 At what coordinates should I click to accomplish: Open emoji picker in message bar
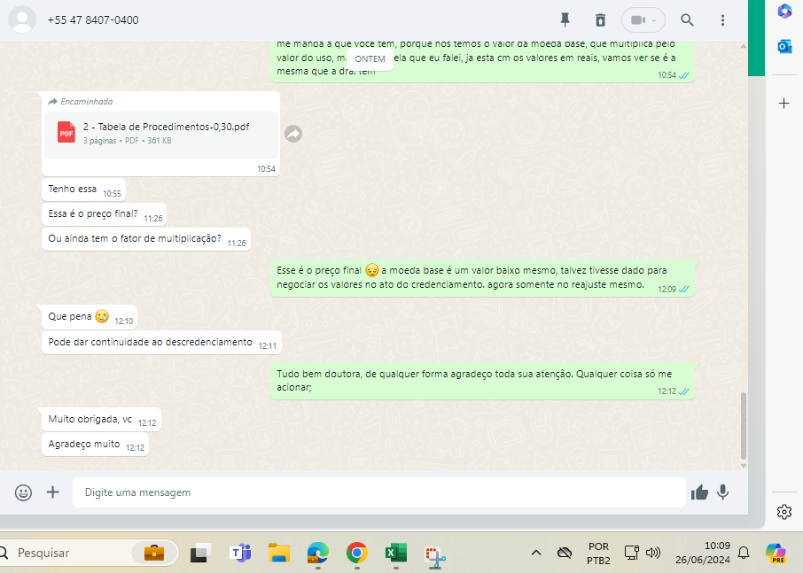23,492
